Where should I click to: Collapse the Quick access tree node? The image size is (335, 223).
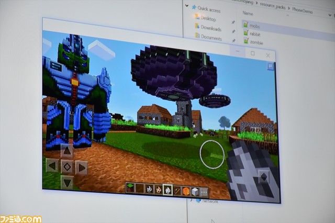point(187,6)
